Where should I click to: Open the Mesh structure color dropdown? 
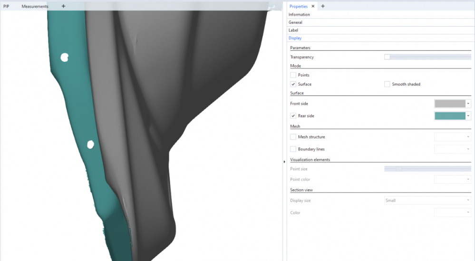pos(453,137)
